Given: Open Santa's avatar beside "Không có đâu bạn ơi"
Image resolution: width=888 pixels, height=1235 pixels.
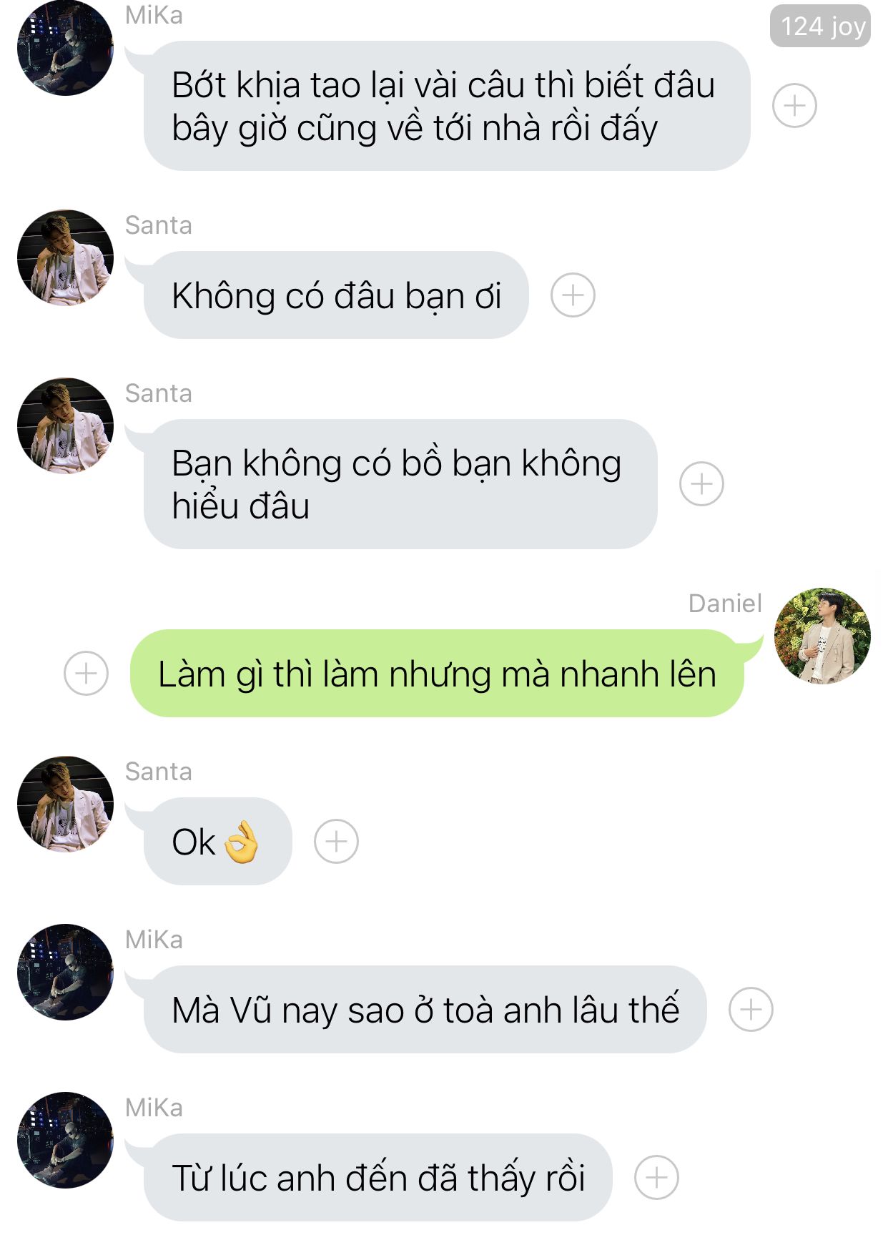Looking at the screenshot, I should click(x=65, y=257).
